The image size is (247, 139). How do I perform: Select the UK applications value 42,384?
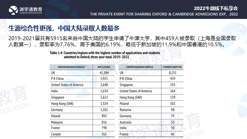[104, 73]
